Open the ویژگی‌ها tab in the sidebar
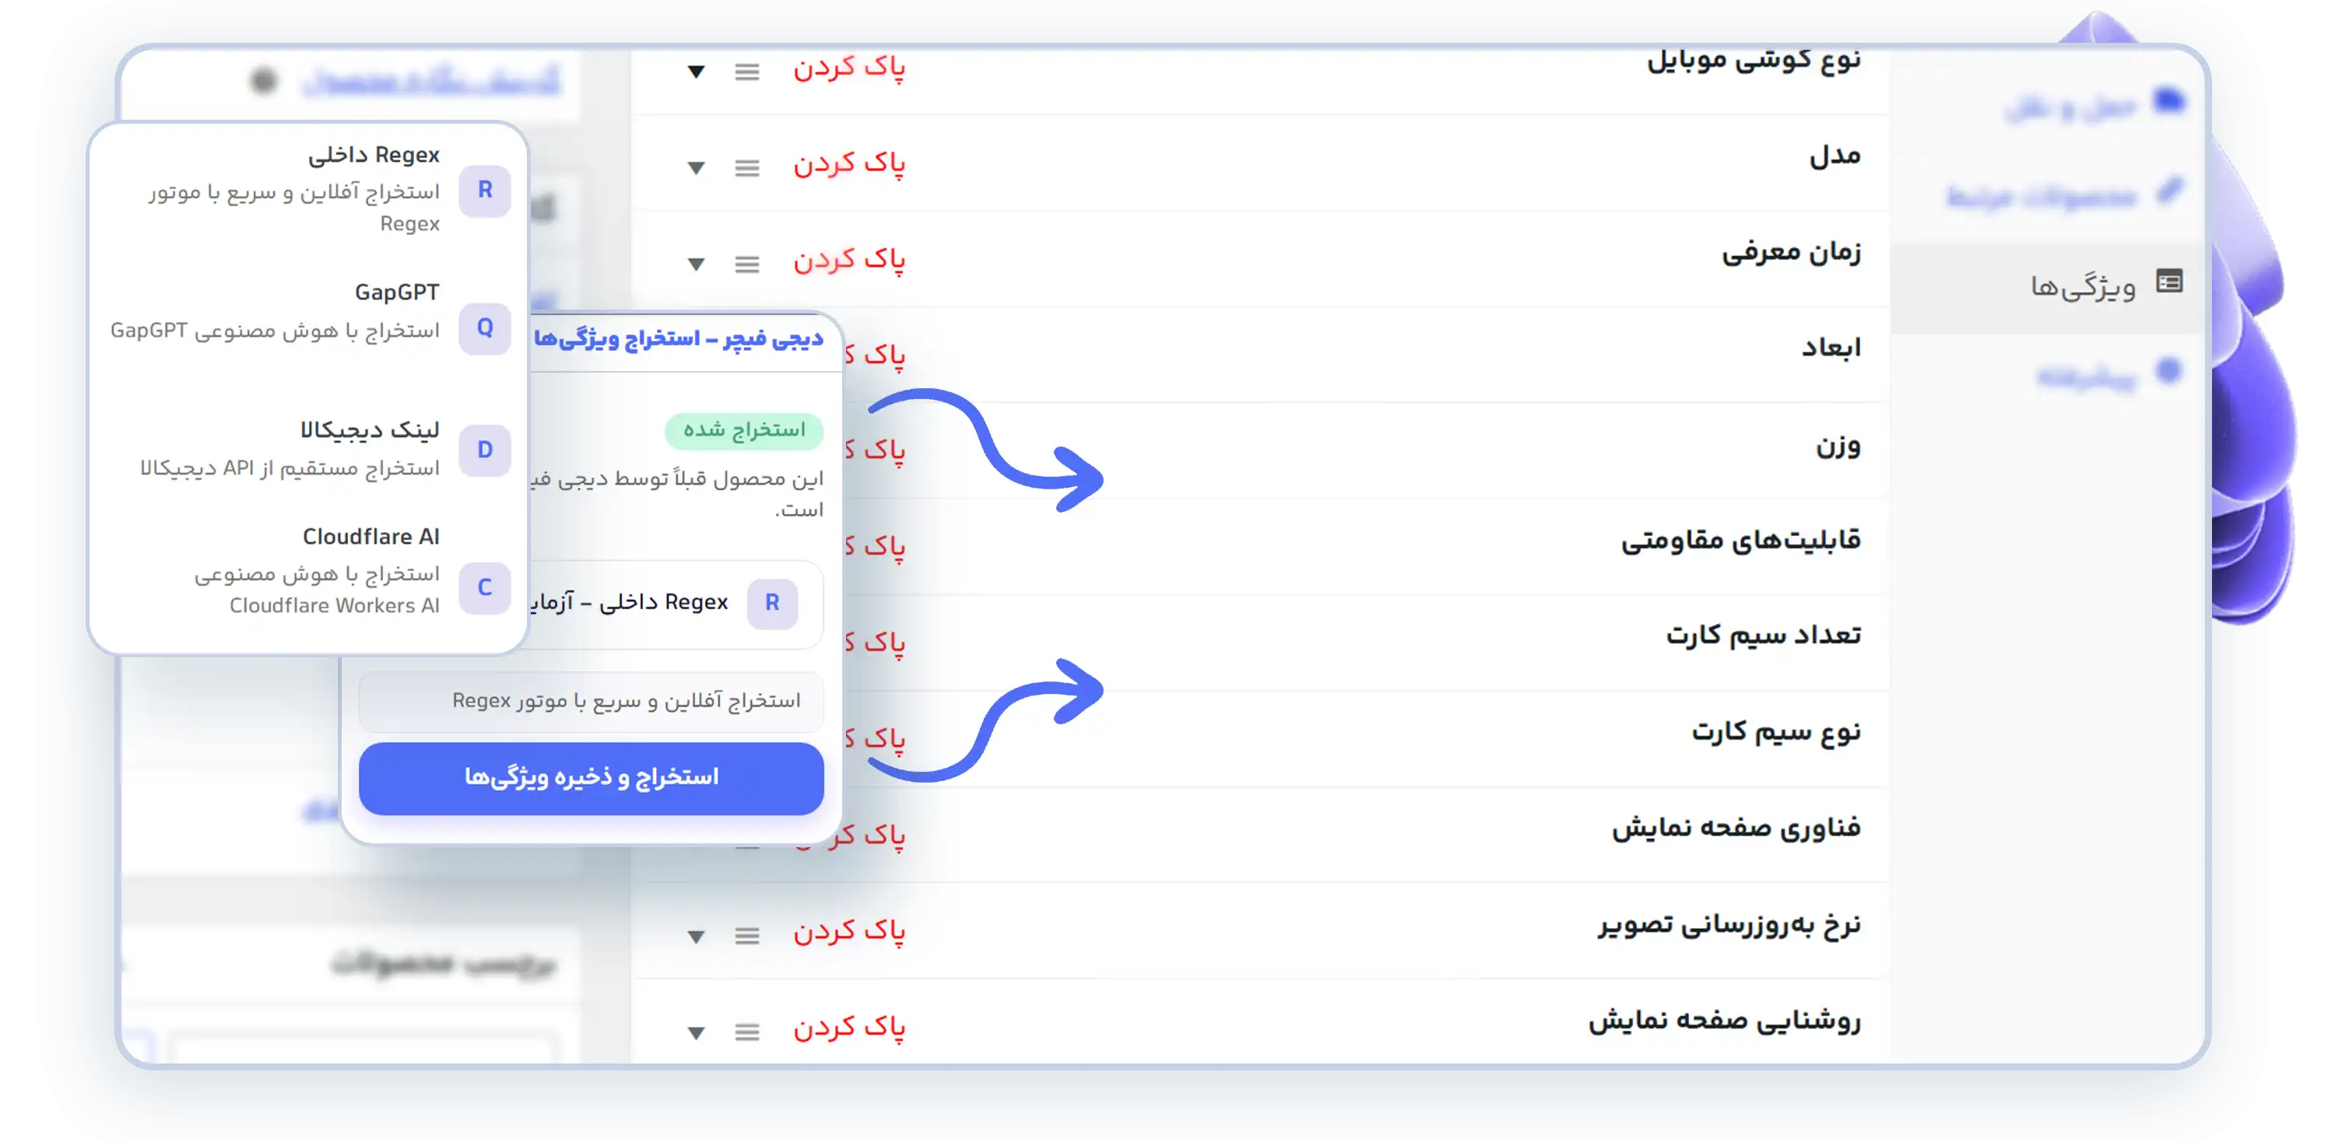 point(2049,286)
